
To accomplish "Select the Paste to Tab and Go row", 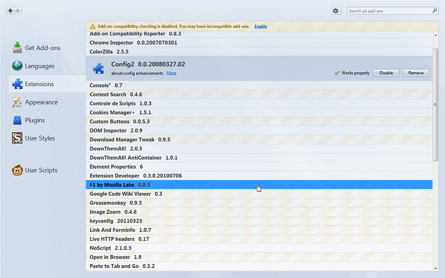I will coord(259,266).
